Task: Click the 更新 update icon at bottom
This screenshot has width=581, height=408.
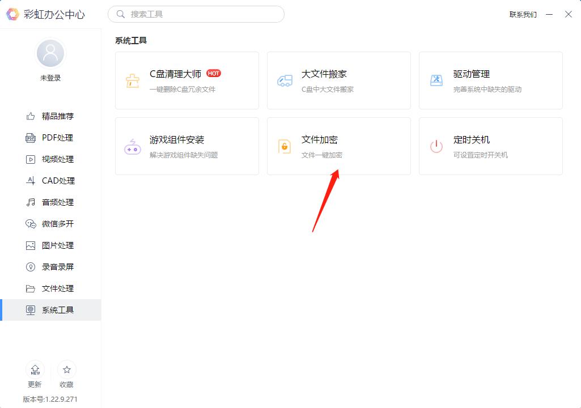Action: (x=35, y=374)
